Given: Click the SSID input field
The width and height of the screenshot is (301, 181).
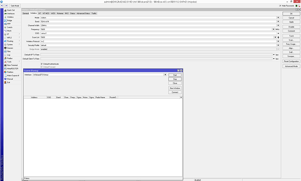Looking at the screenshot, I should tap(157, 33).
